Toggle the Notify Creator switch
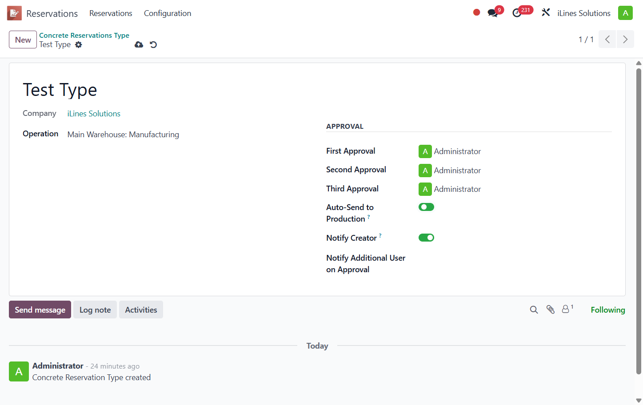Screen dimensions: 643x405 coord(426,238)
